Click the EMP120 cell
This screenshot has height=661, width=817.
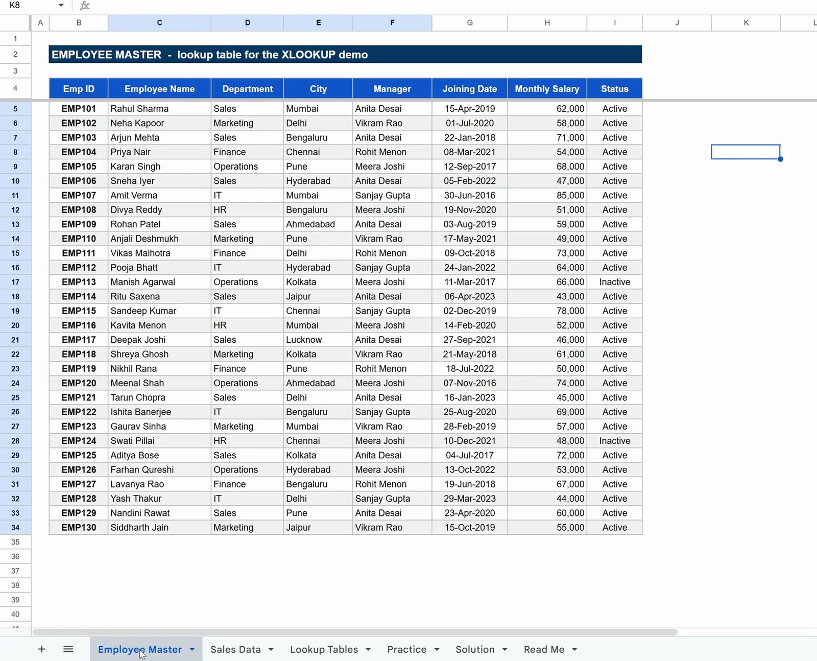(x=79, y=383)
